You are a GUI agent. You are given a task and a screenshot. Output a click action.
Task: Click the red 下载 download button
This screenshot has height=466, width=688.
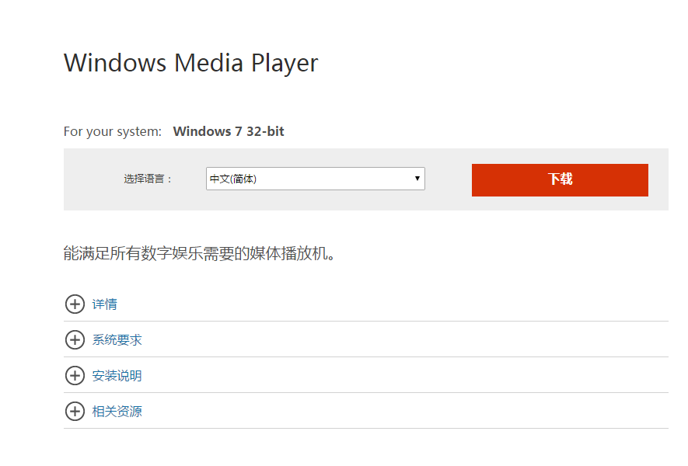(x=559, y=179)
